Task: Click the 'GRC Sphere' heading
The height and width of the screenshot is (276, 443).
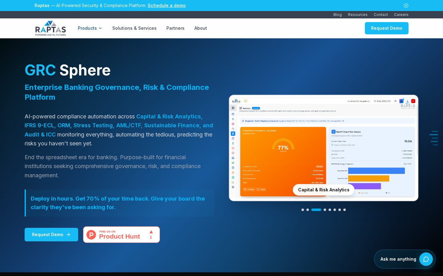Action: [68, 70]
